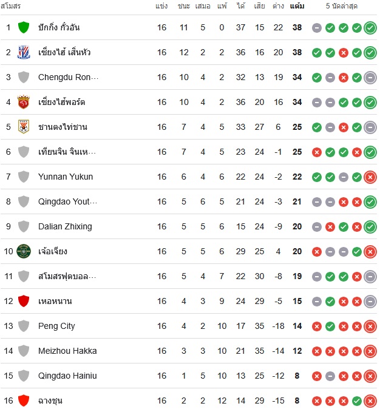Image resolution: width=380 pixels, height=409 pixels.
Task: Click latest match loss icon for Yunnan Yukun
Action: pyautogui.click(x=370, y=177)
